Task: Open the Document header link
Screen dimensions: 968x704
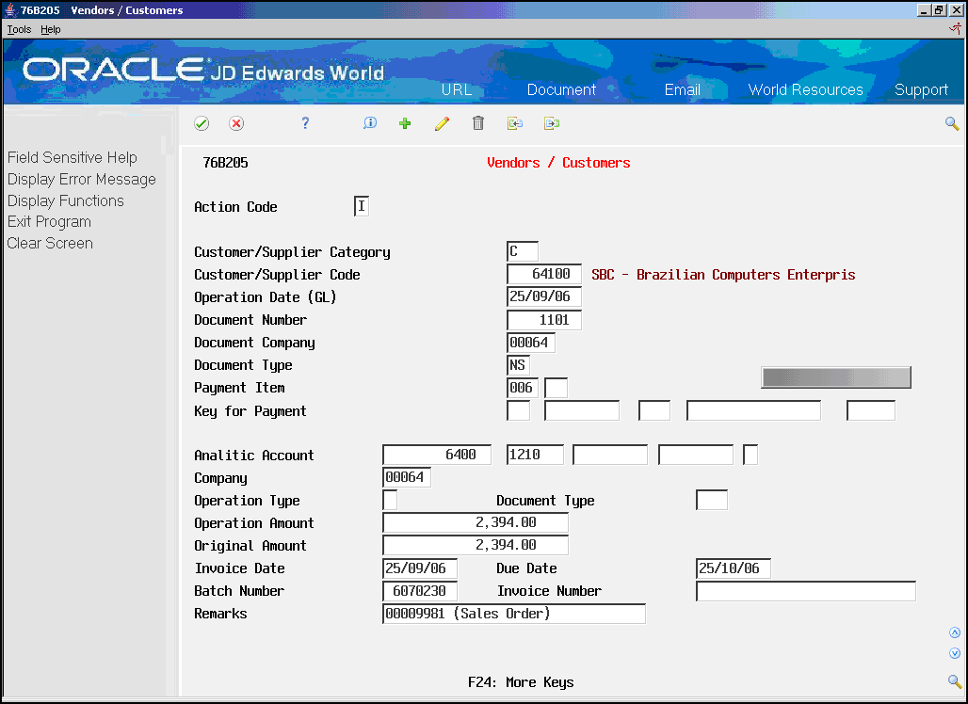Action: pyautogui.click(x=561, y=89)
